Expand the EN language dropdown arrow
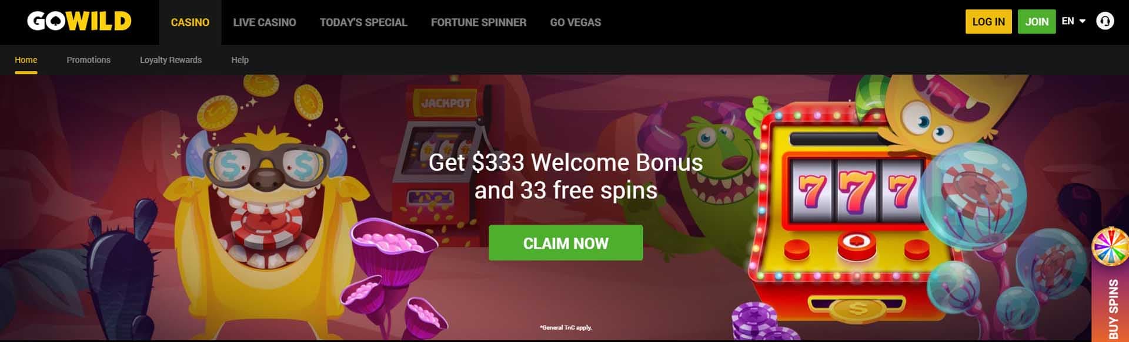 pos(1083,21)
